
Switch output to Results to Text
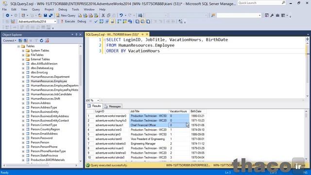[x=137, y=21]
